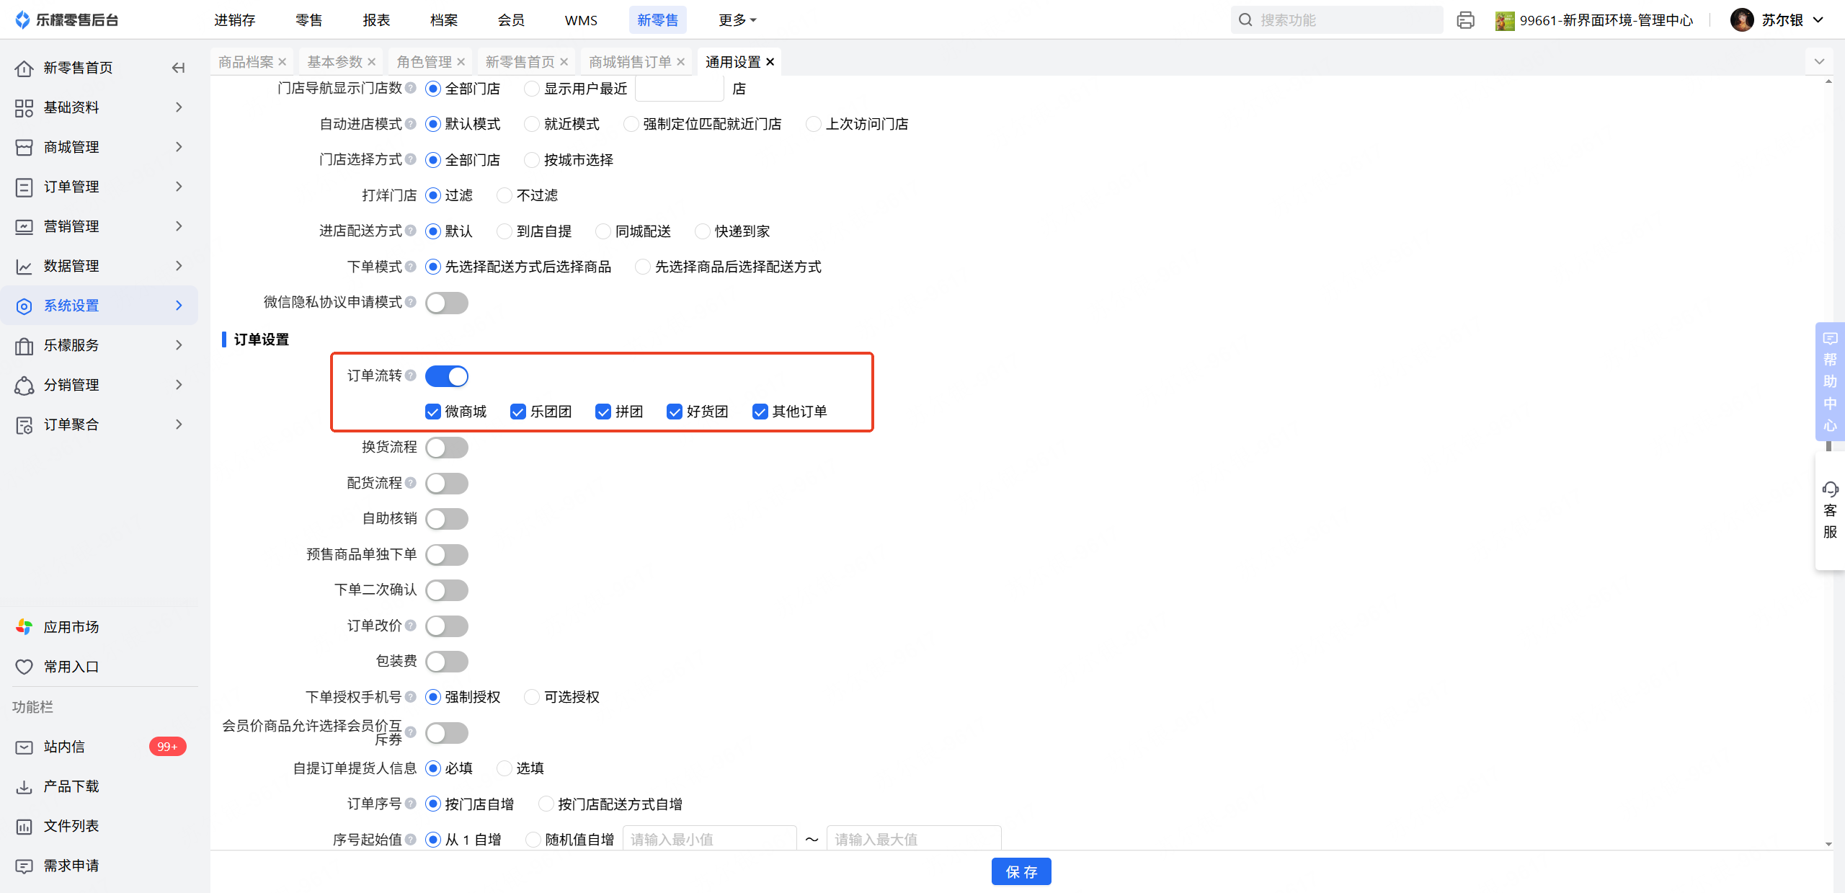Turn off the 订单流转 switch
1845x893 pixels.
coord(447,376)
